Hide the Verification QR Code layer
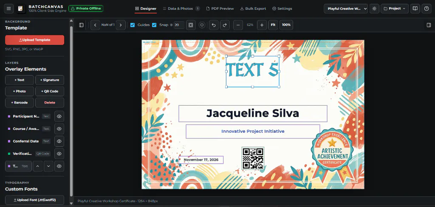 [x=59, y=154]
